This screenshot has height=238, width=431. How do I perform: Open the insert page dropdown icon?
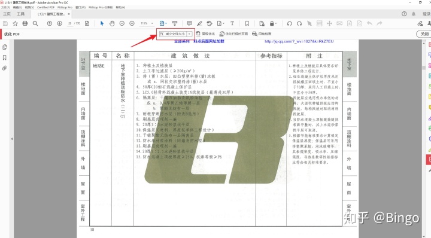pos(220,23)
